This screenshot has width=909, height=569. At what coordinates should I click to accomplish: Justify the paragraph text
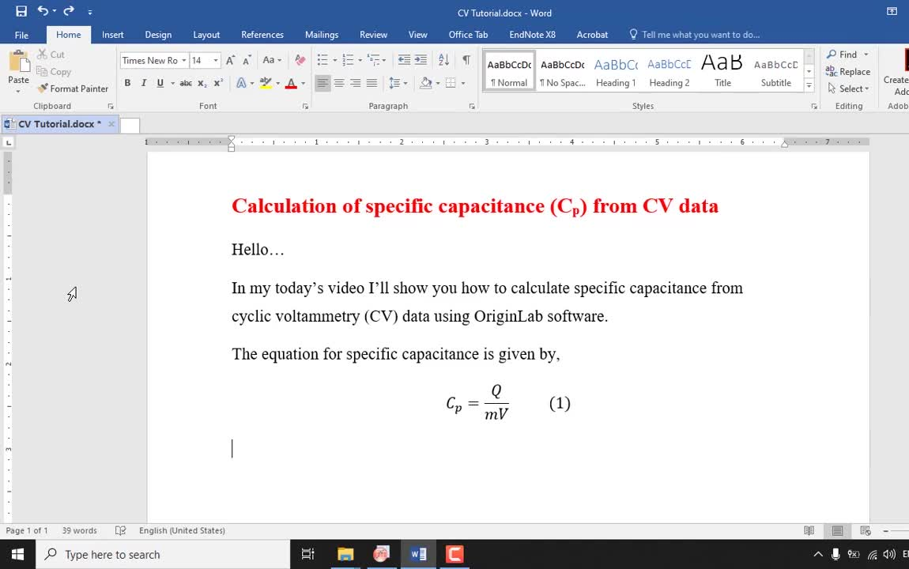(372, 83)
